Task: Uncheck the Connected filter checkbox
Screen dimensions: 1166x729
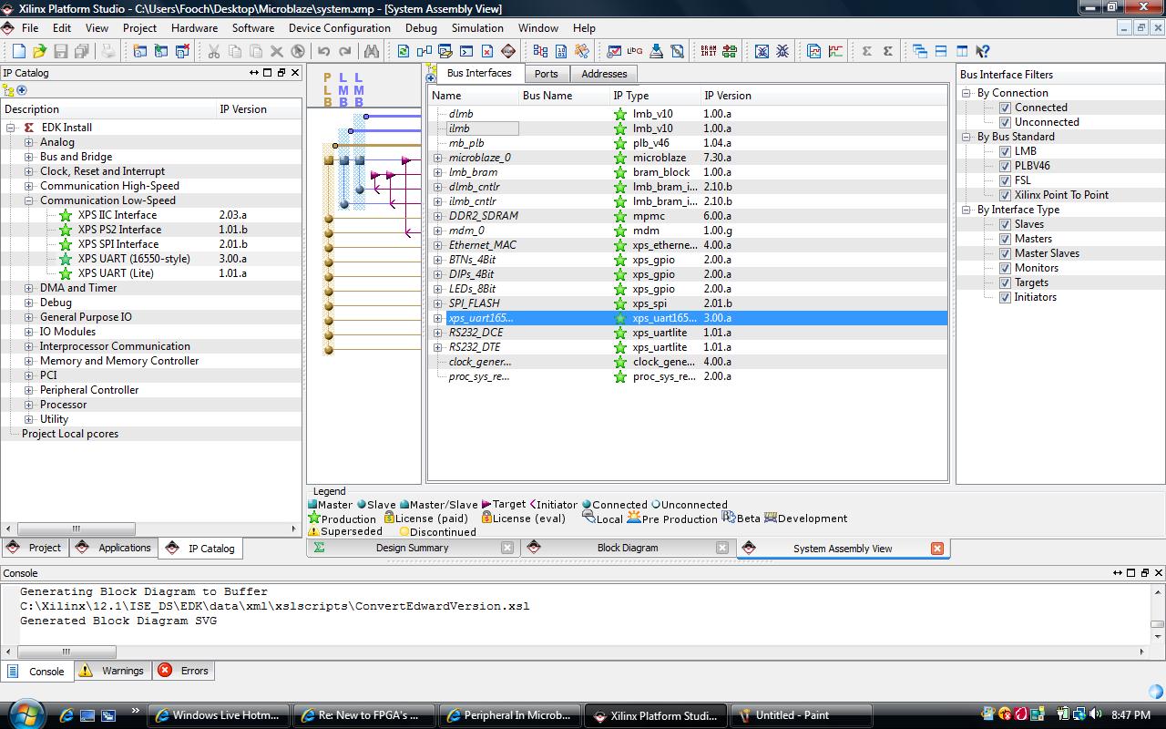Action: tap(1005, 108)
